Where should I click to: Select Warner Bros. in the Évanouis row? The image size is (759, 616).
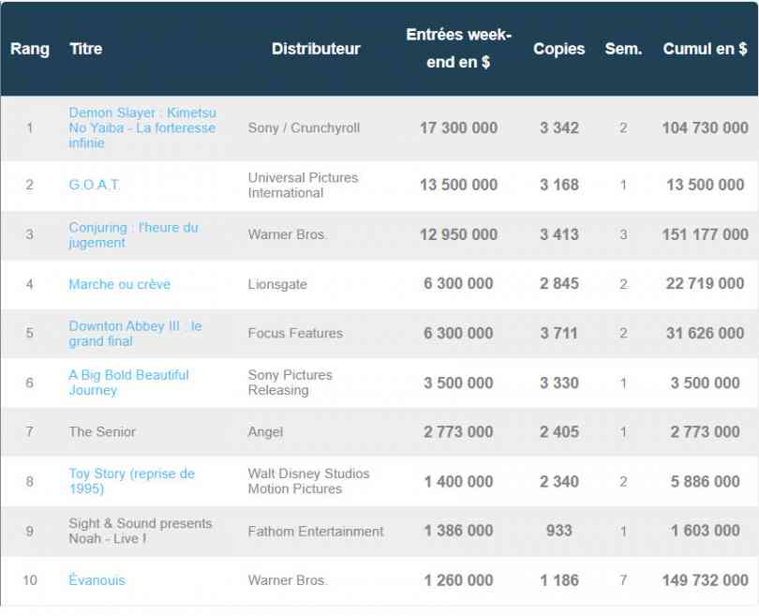pos(287,580)
